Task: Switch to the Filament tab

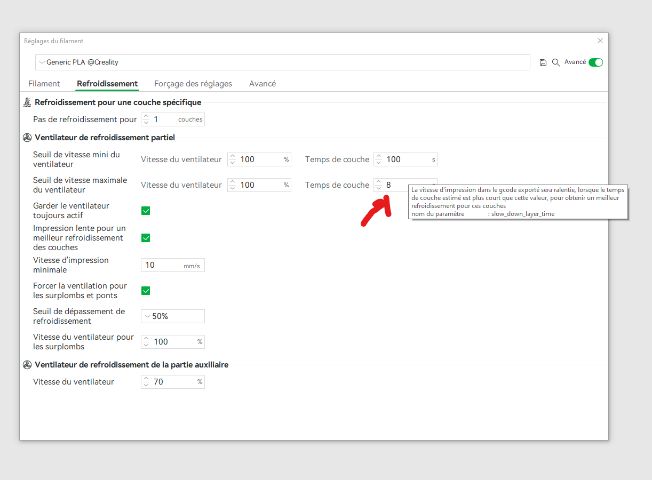Action: (44, 84)
